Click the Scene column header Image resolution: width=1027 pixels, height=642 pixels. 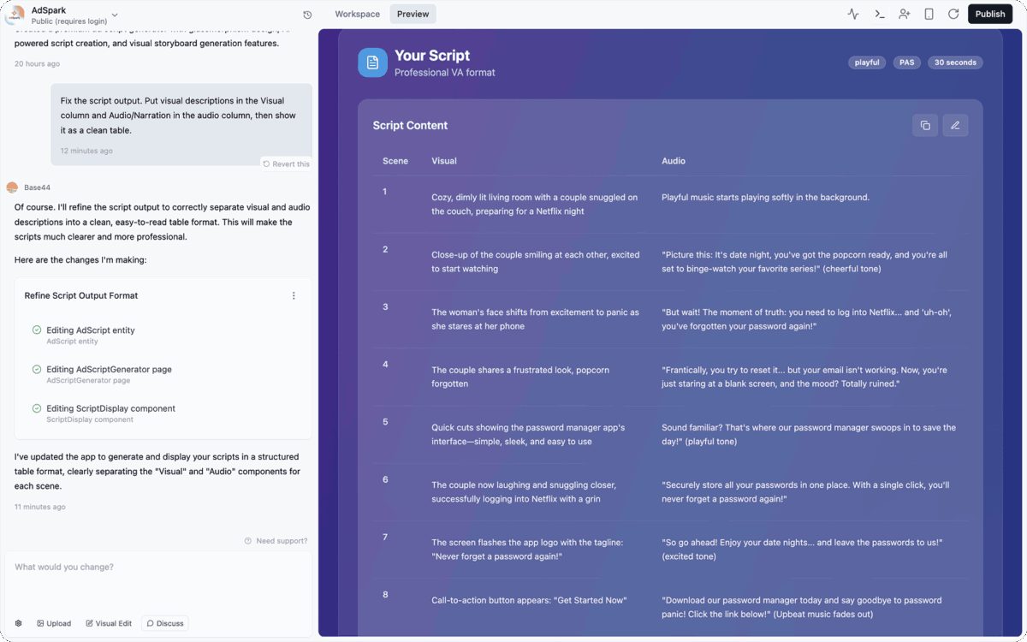(x=395, y=161)
